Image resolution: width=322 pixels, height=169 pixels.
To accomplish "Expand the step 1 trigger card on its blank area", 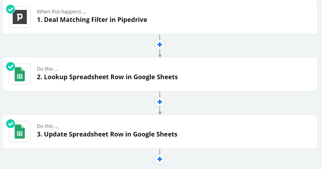I will [232, 17].
